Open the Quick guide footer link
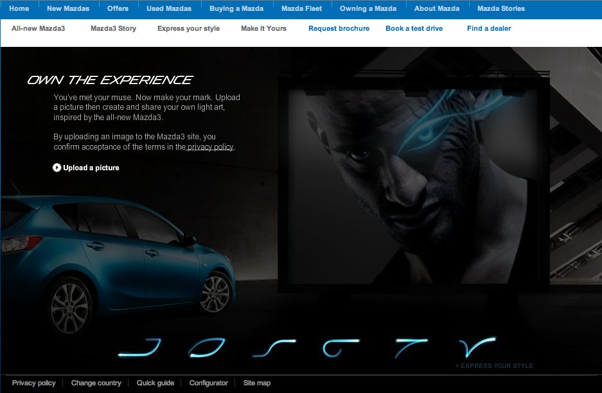 tap(155, 383)
